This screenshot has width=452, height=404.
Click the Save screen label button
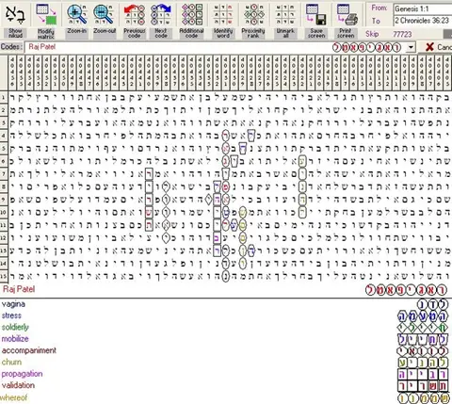(x=316, y=33)
